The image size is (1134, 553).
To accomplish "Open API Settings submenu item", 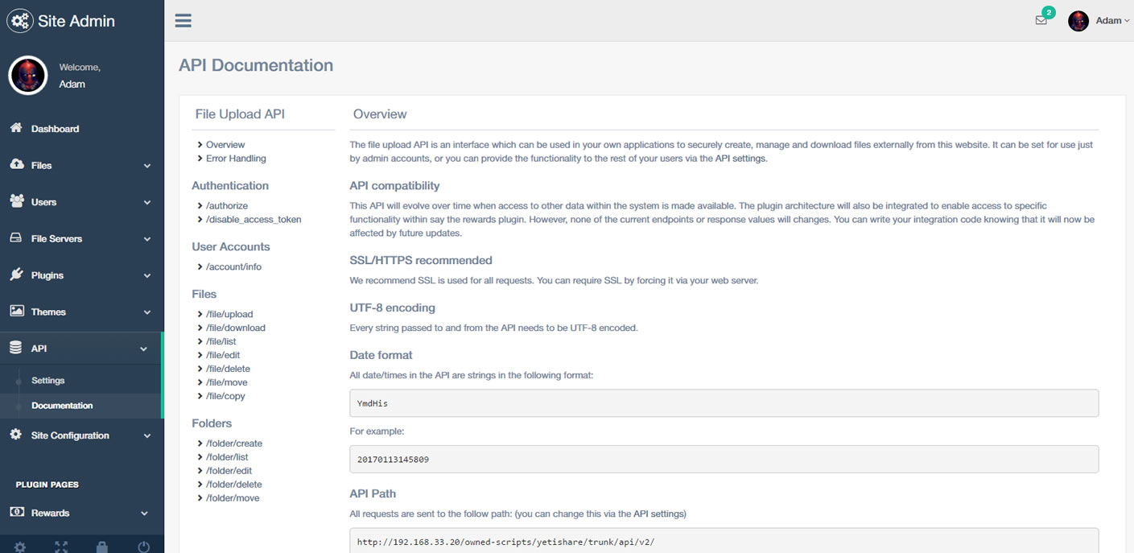I will (x=48, y=380).
